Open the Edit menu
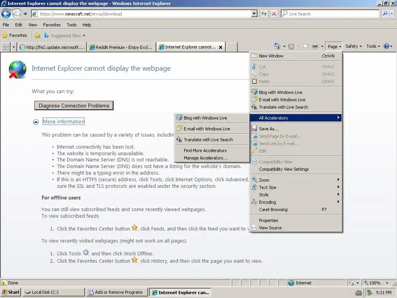The height and width of the screenshot is (298, 397). coord(19,25)
